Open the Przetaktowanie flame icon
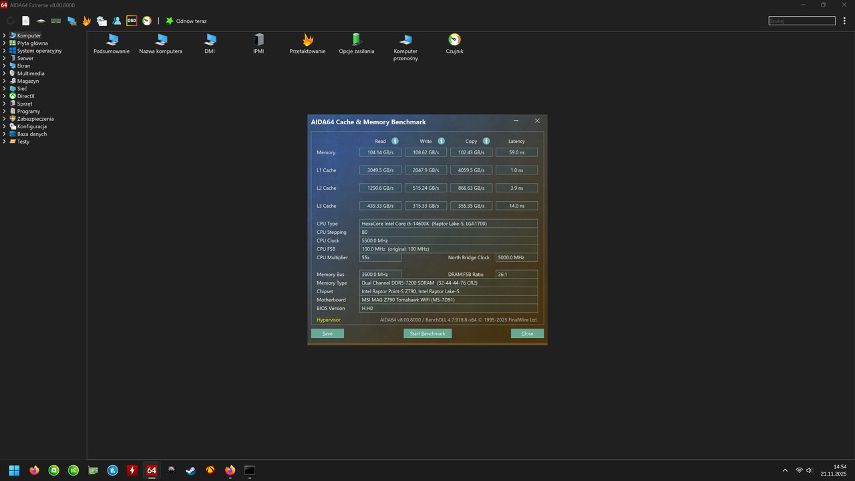855x481 pixels. point(308,44)
